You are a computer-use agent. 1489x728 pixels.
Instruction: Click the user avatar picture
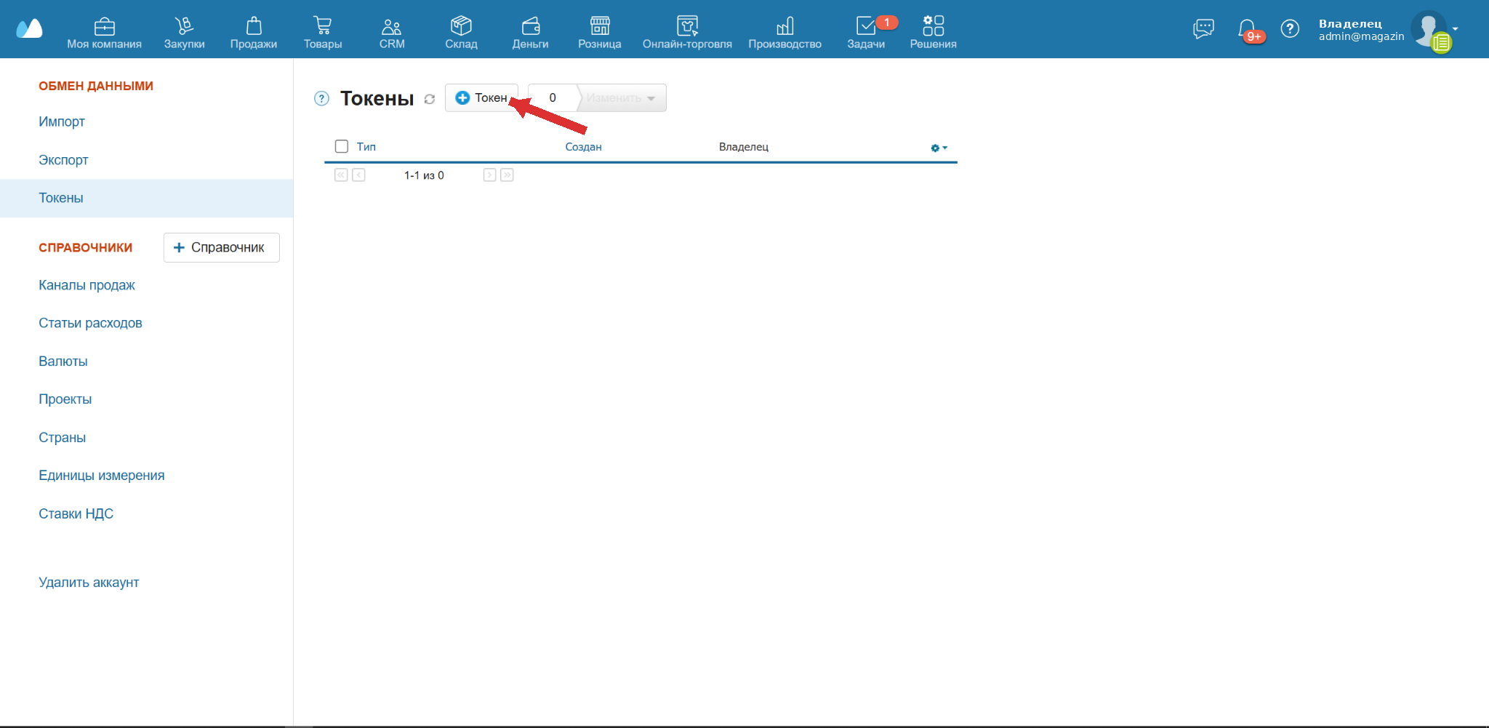pos(1429,29)
